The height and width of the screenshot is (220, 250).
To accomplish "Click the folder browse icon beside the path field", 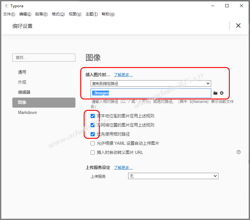I will pyautogui.click(x=215, y=93).
